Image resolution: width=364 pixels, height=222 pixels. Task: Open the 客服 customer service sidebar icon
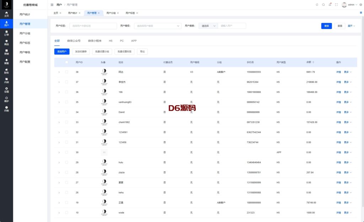point(6,62)
